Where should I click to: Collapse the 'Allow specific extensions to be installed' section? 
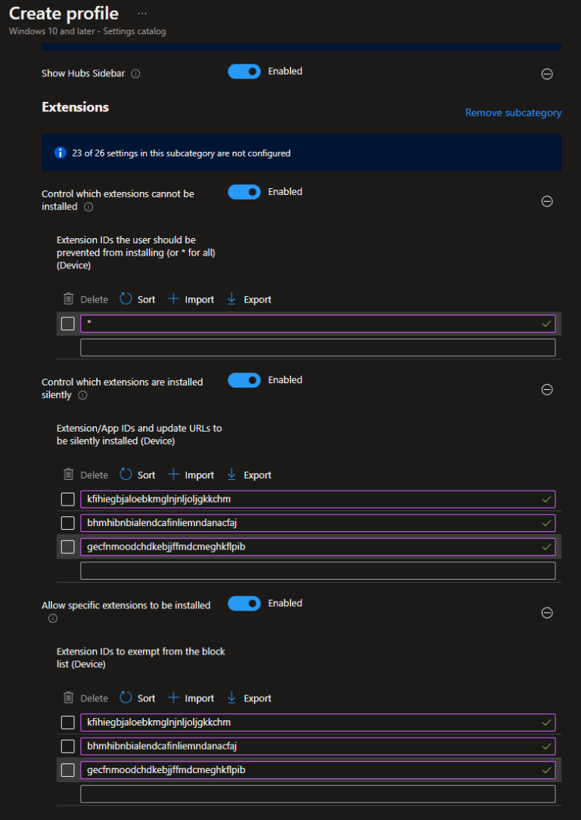pos(547,613)
